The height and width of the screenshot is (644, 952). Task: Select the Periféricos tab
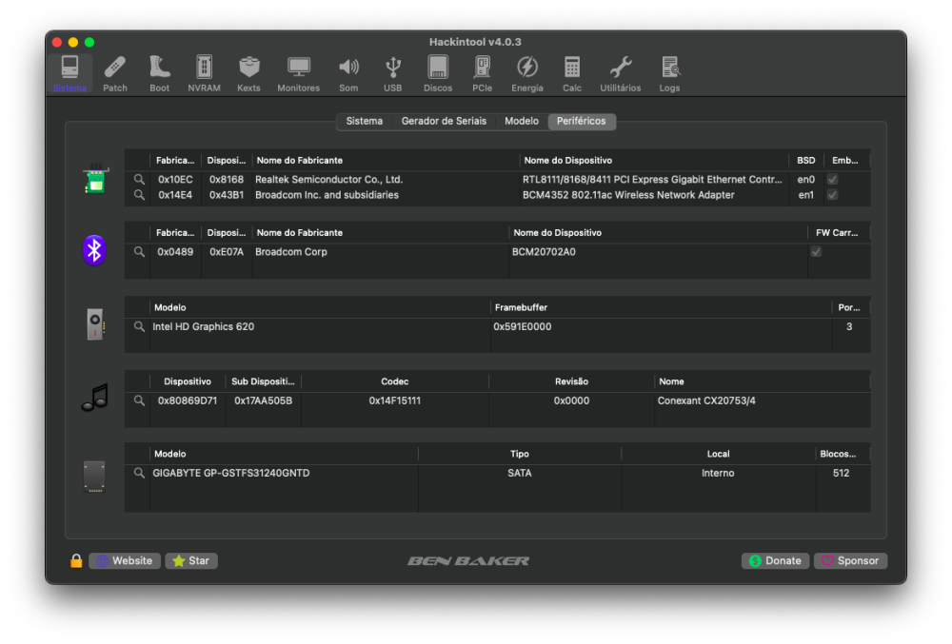(581, 121)
